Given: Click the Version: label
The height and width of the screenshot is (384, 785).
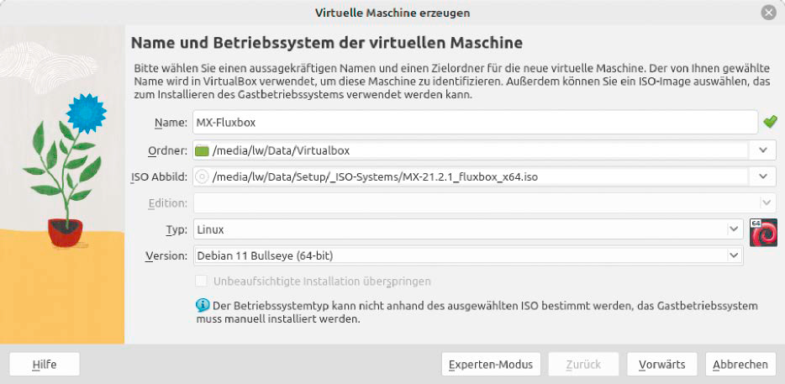Looking at the screenshot, I should [166, 255].
